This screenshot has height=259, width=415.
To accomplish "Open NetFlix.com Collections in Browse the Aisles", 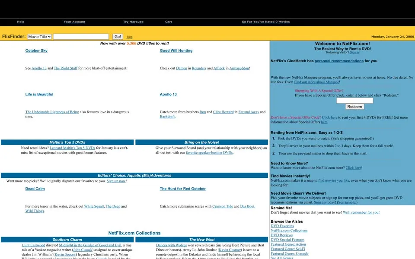I will pos(289,231).
